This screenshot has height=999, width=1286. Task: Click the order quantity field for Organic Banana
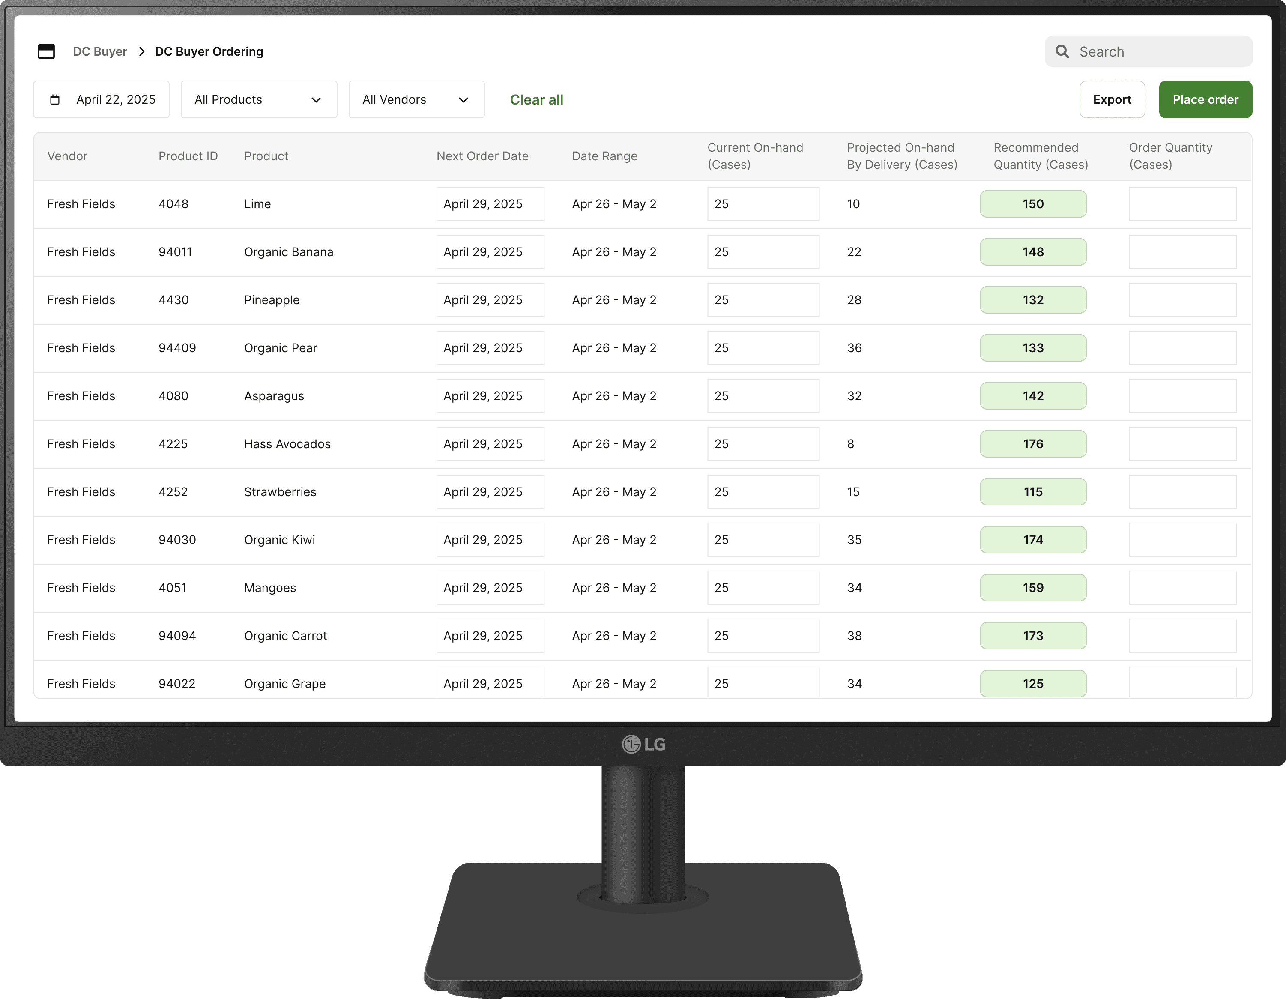(x=1182, y=251)
